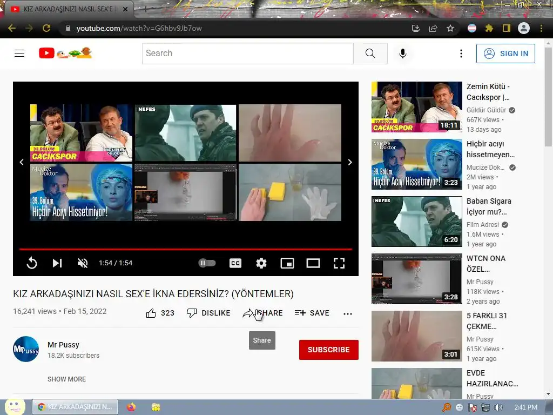Save video to playlist

tap(312, 313)
